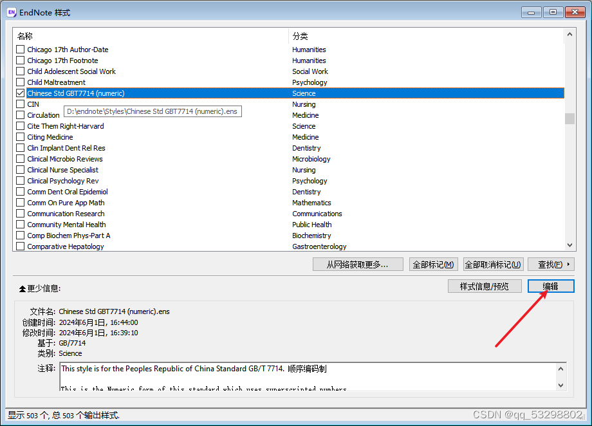Select the Chicago 17th Footnote style name

[x=62, y=60]
